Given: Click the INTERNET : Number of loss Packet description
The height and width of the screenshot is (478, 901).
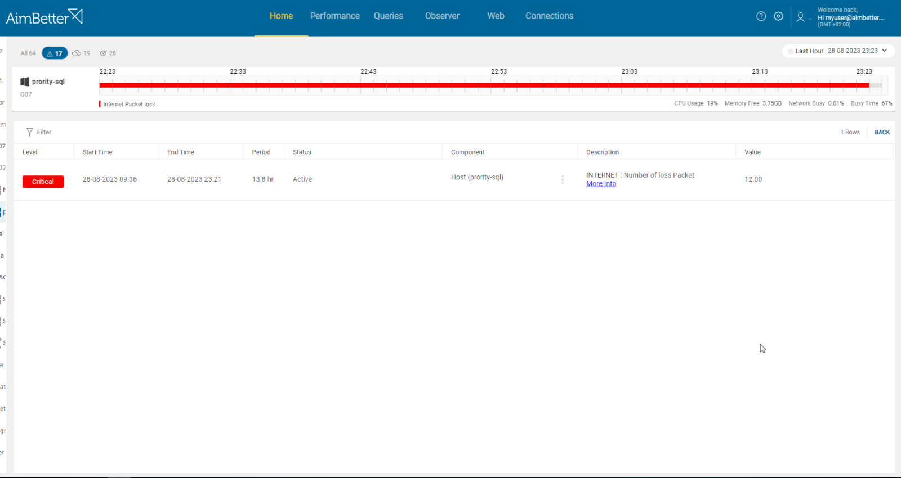Looking at the screenshot, I should [x=640, y=175].
